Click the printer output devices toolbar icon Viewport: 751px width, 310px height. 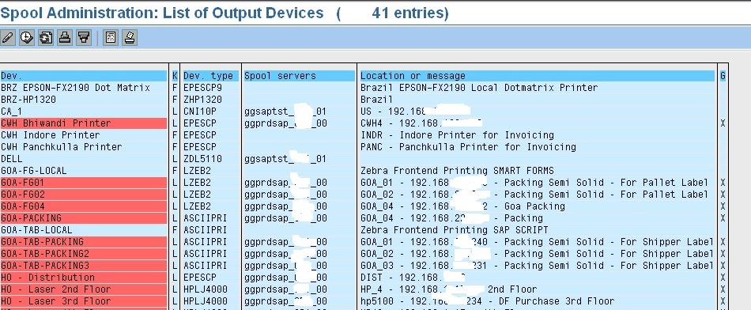(x=65, y=37)
